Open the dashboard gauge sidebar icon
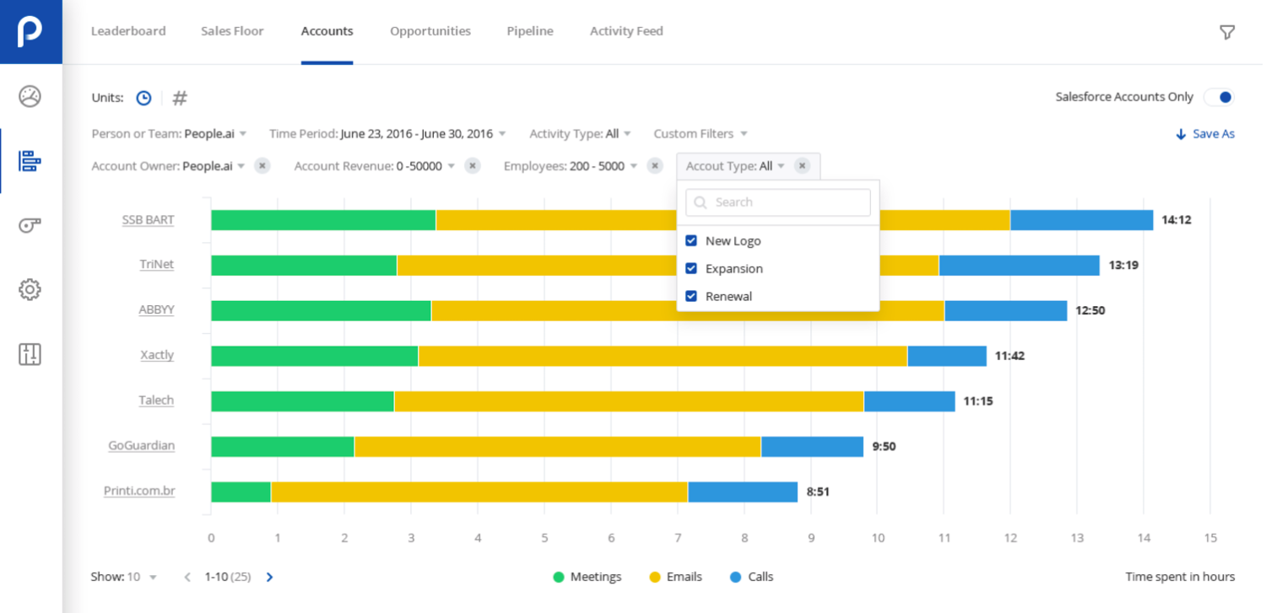Viewport: 1266px width, 613px height. 30,96
